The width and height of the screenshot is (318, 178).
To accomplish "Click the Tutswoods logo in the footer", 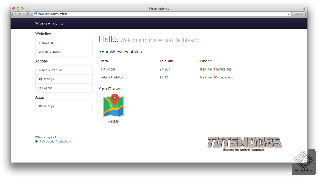I will pos(244,144).
